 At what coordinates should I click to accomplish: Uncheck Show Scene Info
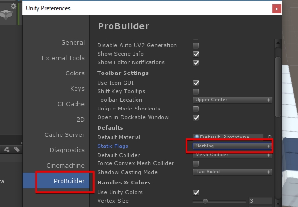(x=196, y=54)
